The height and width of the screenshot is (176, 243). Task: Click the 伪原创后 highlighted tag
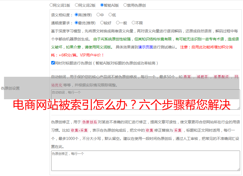click(x=90, y=122)
